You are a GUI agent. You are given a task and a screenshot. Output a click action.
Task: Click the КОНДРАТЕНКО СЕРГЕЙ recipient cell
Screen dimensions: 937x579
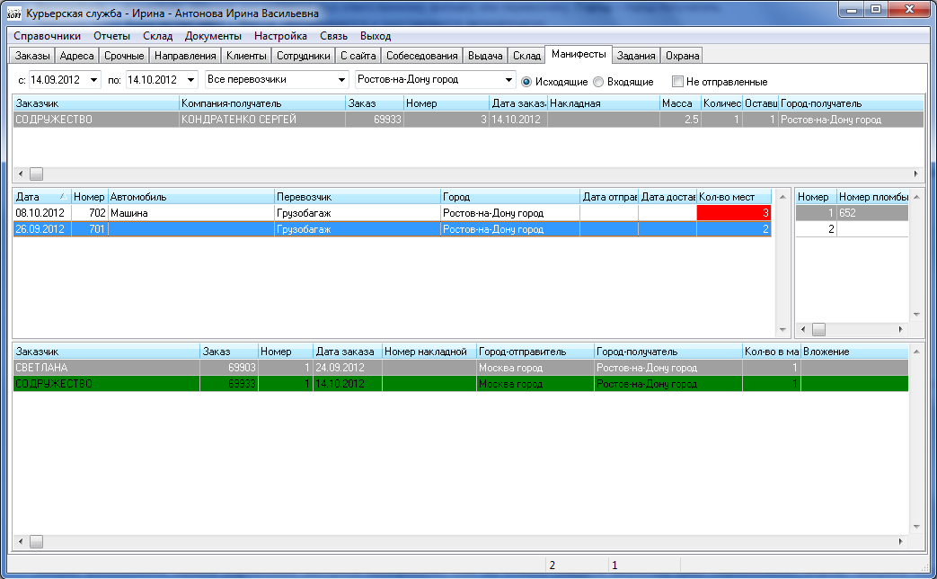pos(262,120)
